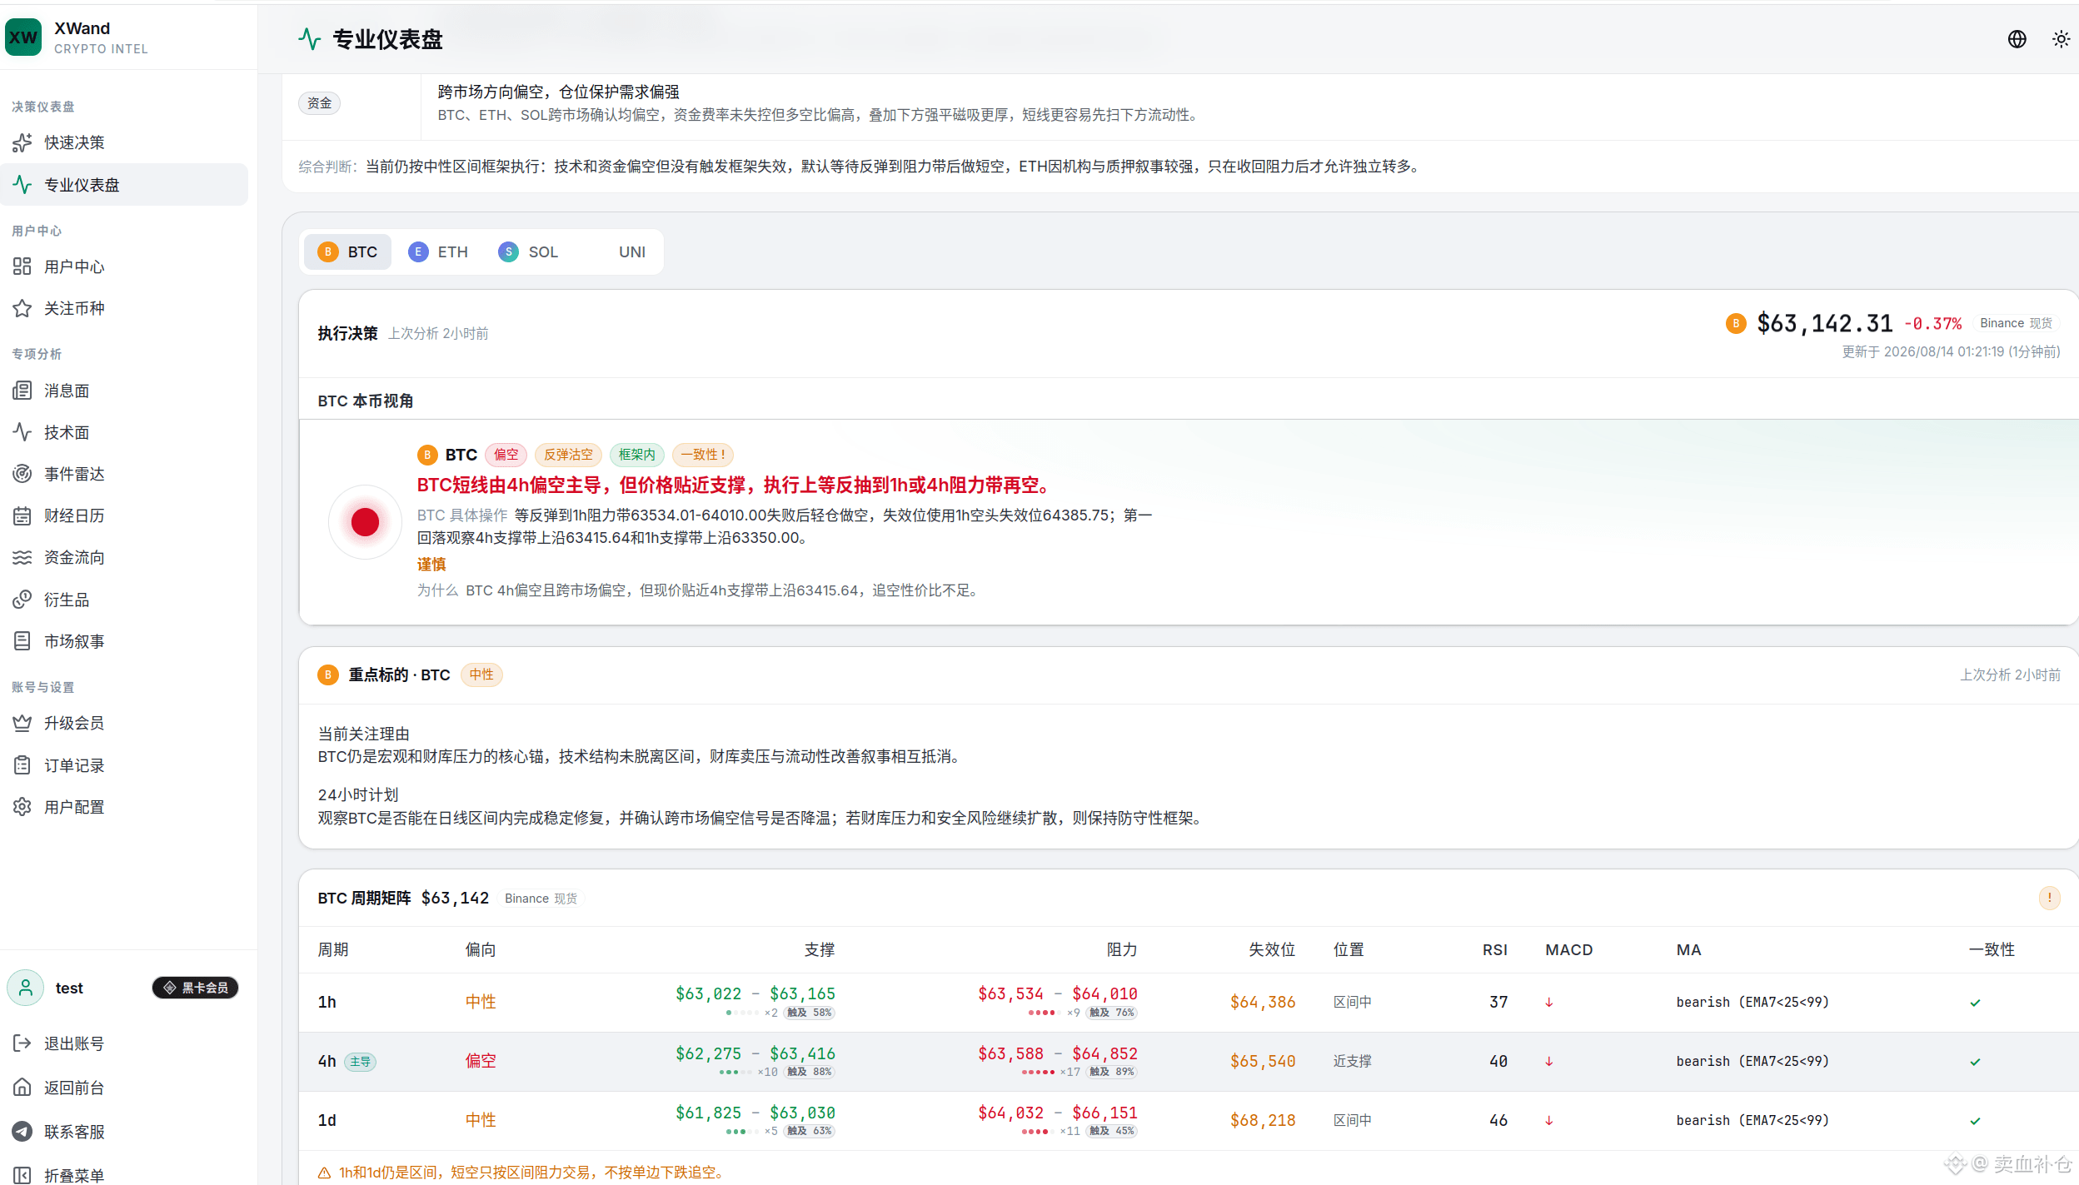Click the 折叠菜单 panel icon
2079x1185 pixels.
click(x=22, y=1175)
